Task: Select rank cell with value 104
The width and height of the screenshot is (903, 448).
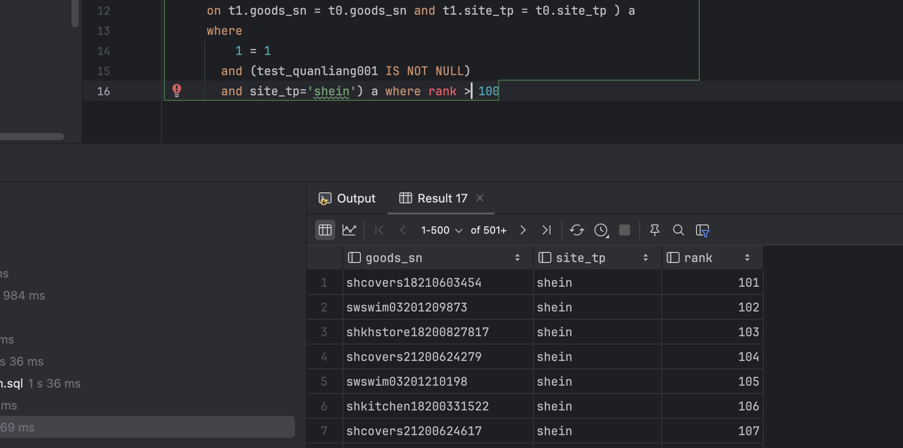Action: pyautogui.click(x=713, y=357)
